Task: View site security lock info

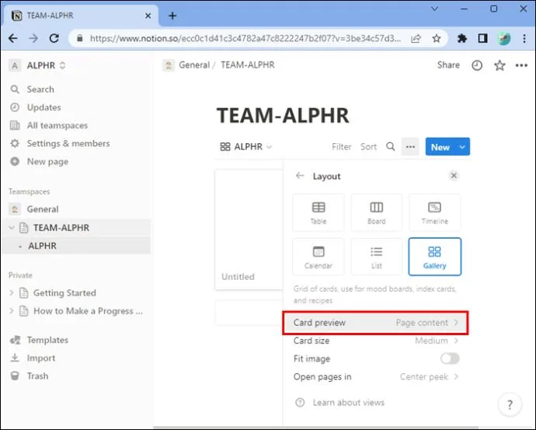Action: (80, 38)
